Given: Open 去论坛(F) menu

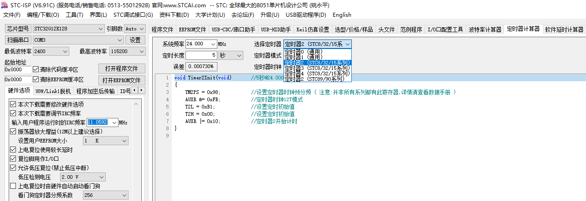Looking at the screenshot, I should click(x=243, y=15).
